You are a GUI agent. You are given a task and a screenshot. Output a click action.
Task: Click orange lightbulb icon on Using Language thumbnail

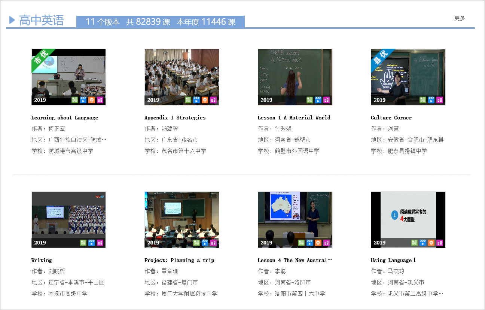(431, 243)
